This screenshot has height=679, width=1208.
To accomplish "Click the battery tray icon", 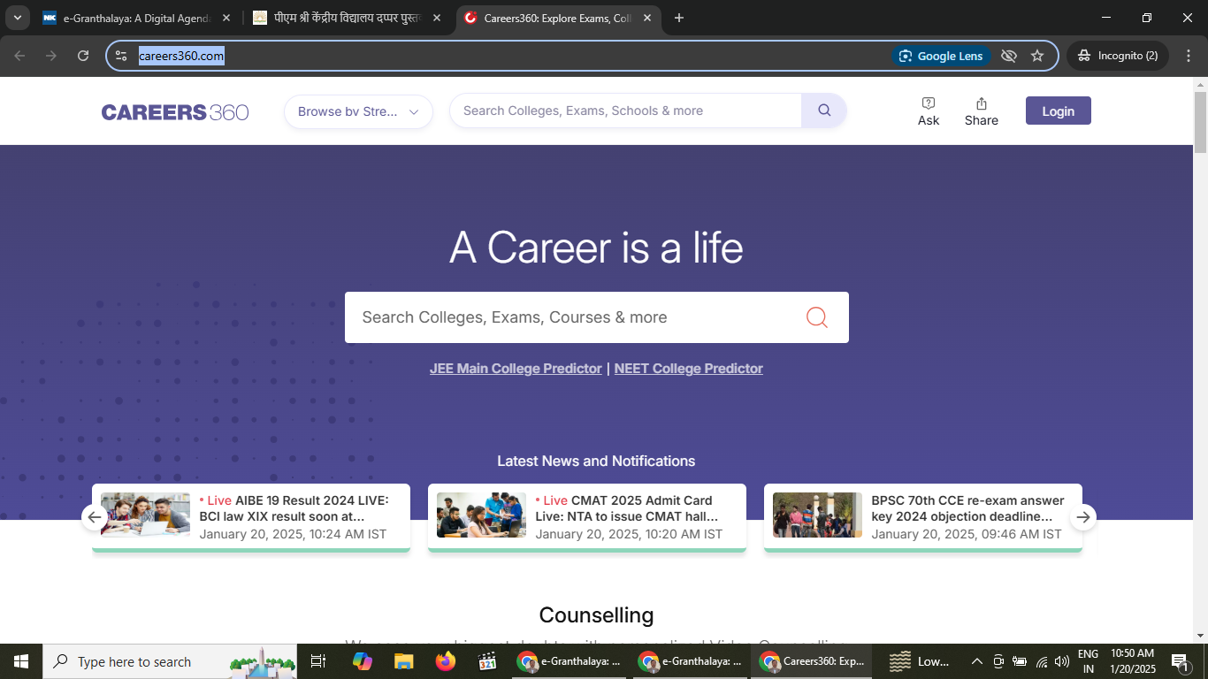I will pyautogui.click(x=1020, y=661).
